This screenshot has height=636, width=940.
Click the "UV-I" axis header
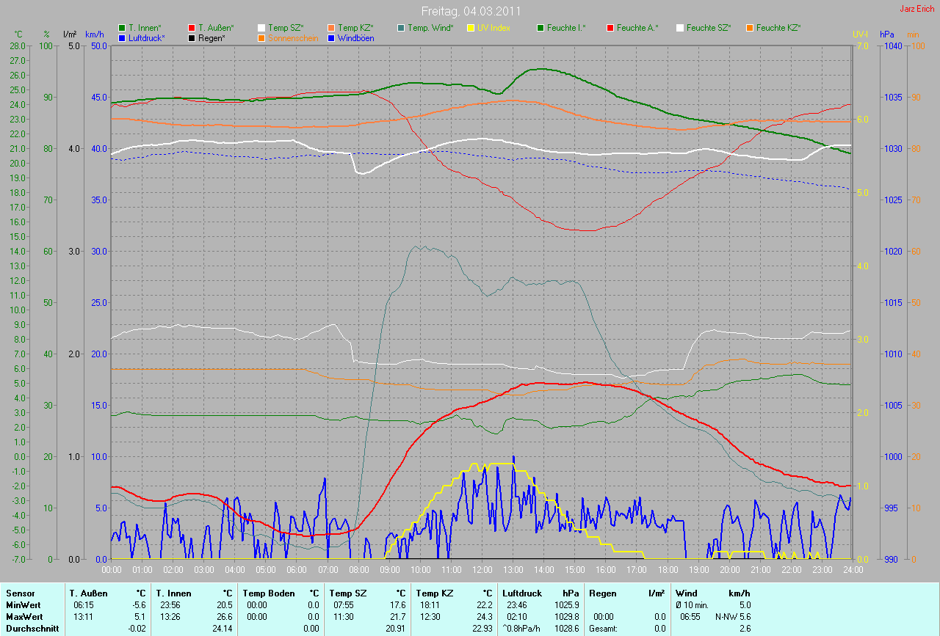tap(860, 34)
